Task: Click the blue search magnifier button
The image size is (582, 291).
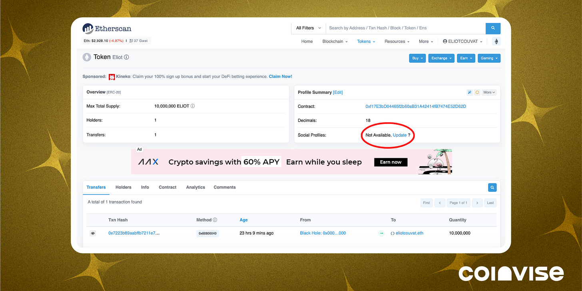Action: [493, 28]
